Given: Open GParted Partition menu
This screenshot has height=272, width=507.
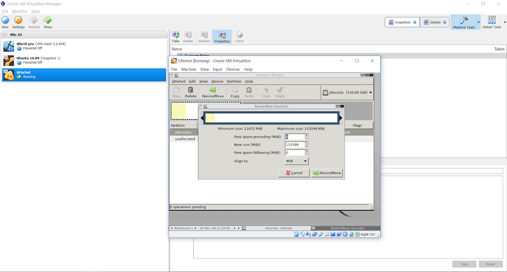Looking at the screenshot, I should pos(234,81).
